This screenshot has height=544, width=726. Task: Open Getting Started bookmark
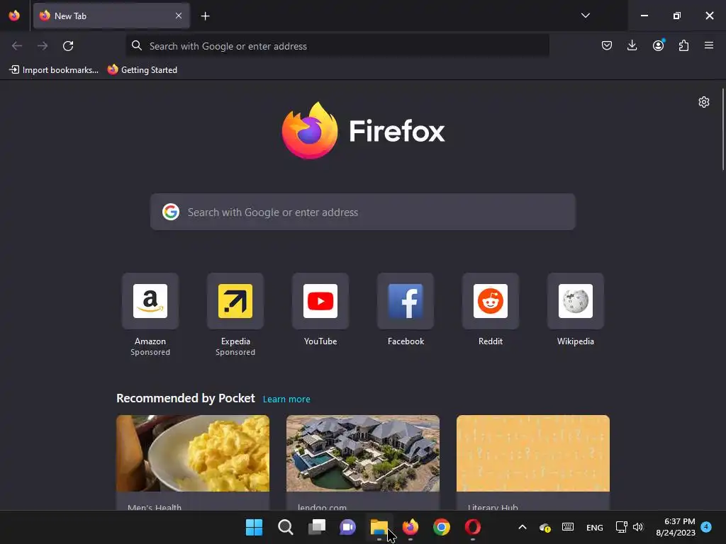(x=143, y=70)
